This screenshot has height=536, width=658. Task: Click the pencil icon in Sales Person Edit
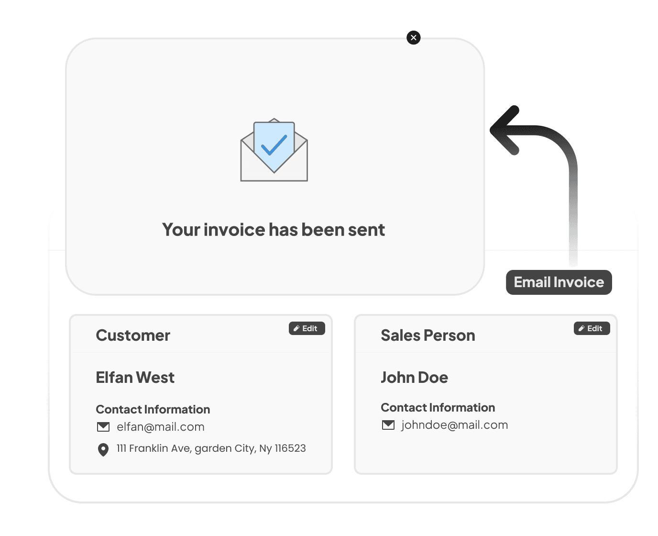pos(581,328)
